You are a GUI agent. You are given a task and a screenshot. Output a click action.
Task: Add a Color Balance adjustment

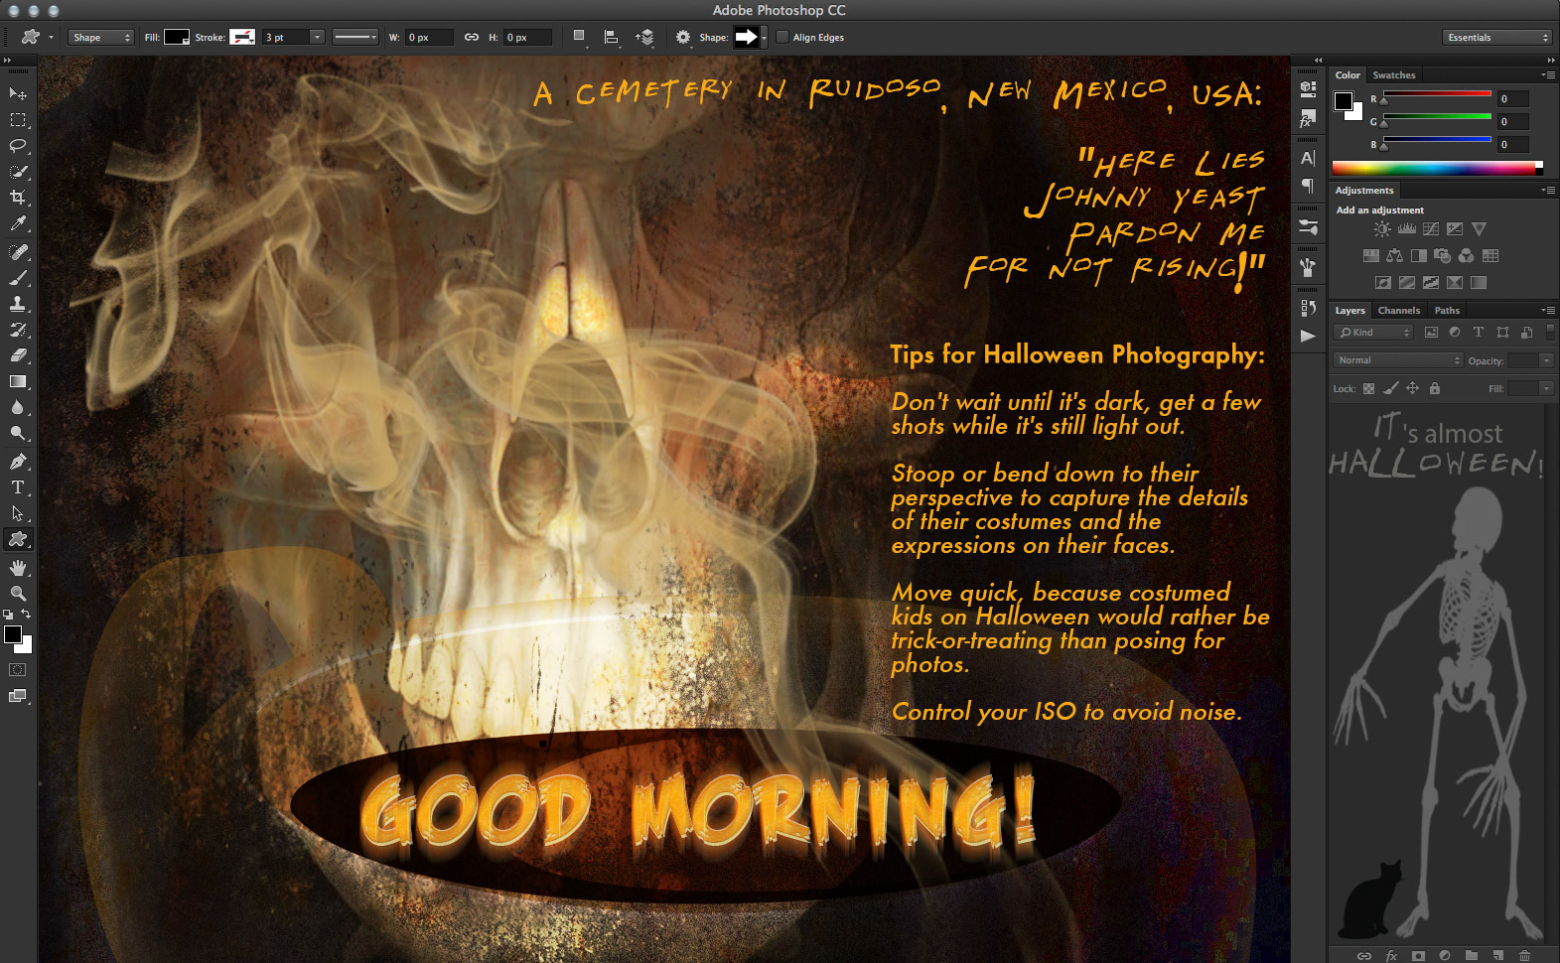pos(1394,256)
